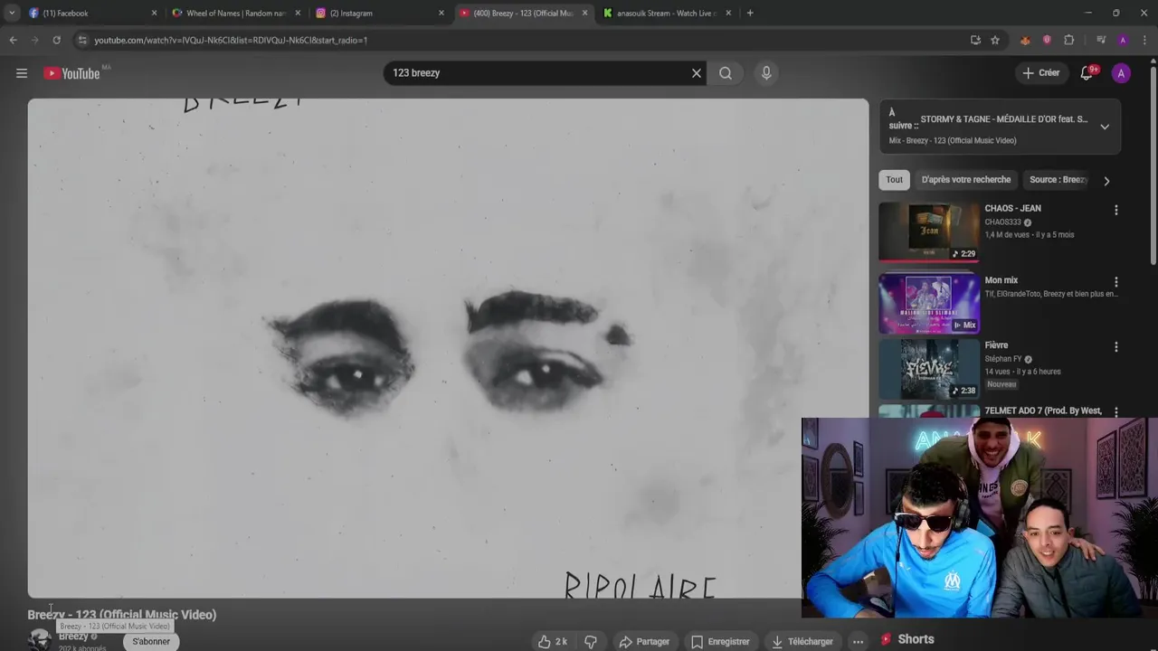The width and height of the screenshot is (1158, 651).
Task: Show more filter chips with the right arrow
Action: (1106, 181)
